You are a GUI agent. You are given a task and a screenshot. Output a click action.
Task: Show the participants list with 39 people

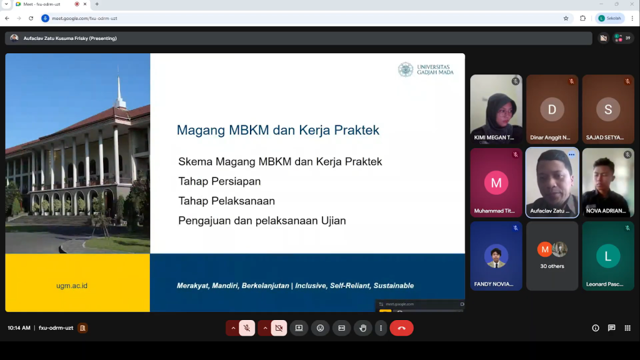(623, 38)
